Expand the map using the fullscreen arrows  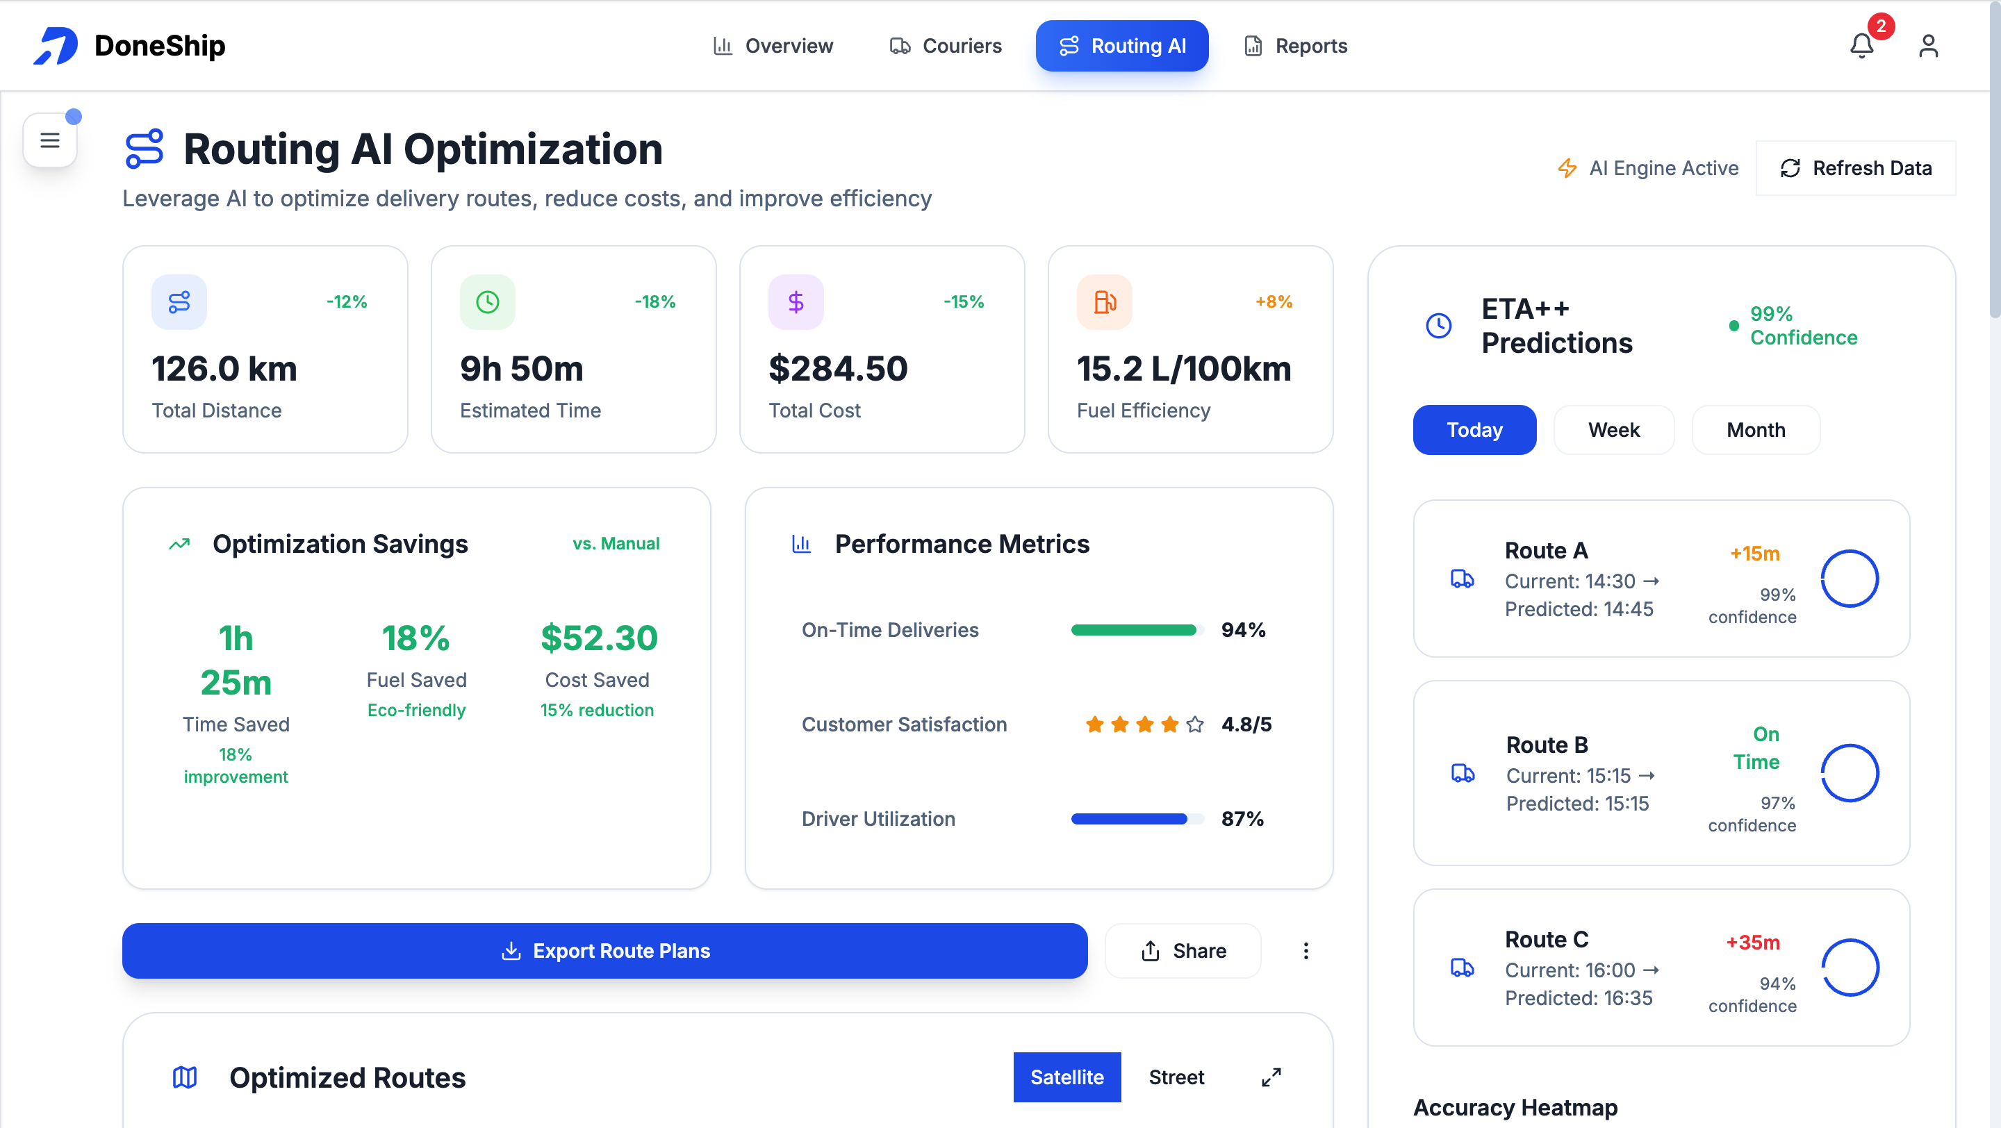(x=1271, y=1077)
